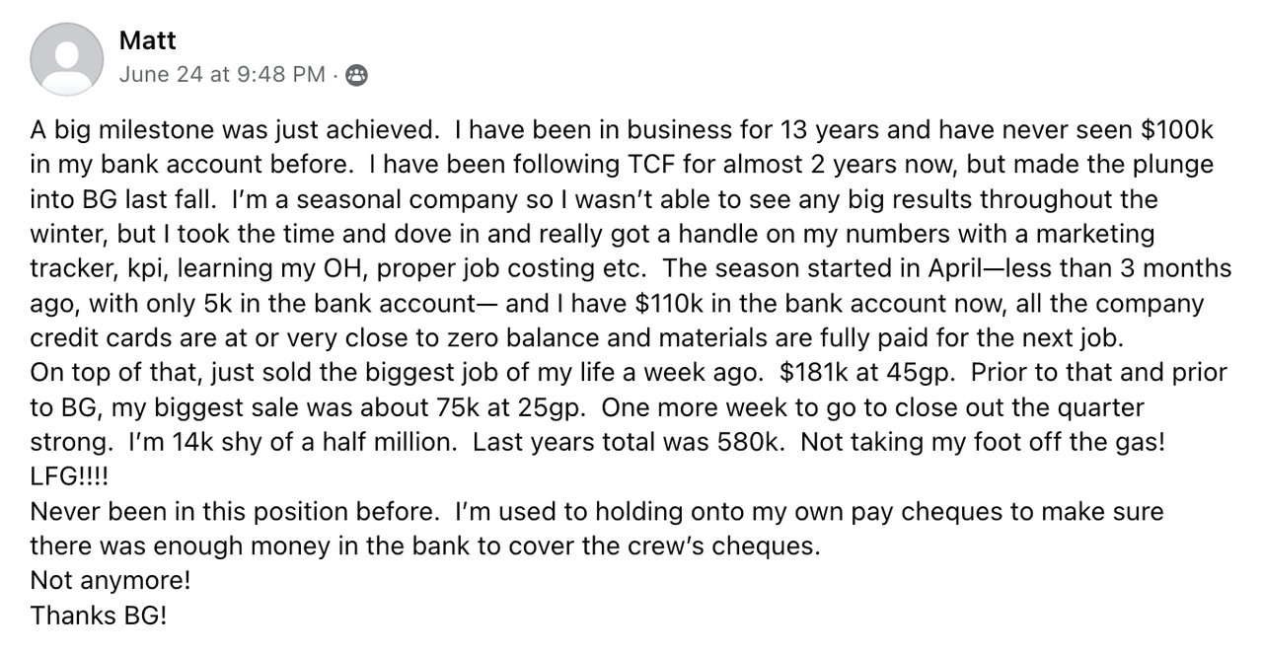This screenshot has width=1263, height=654.
Task: Click the 'Thanks BG!' closing line
Action: [99, 615]
